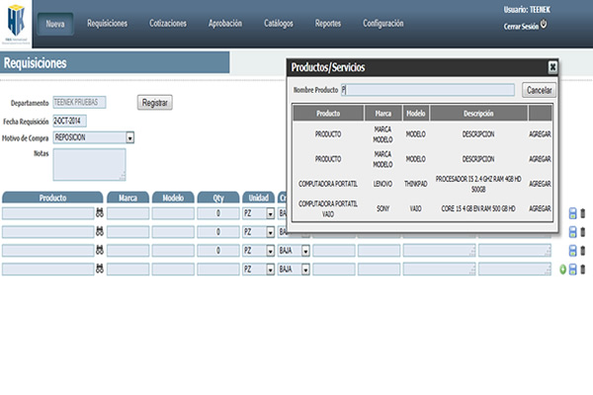Click the binoculars search icon in first product row

coord(99,213)
